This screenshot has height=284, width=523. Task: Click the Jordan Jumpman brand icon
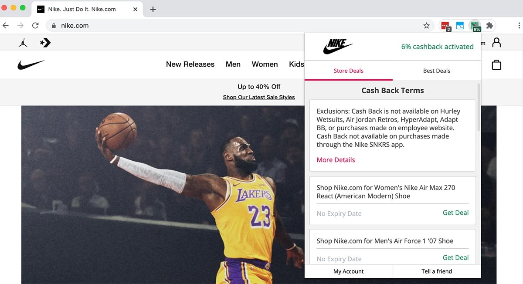click(x=23, y=43)
